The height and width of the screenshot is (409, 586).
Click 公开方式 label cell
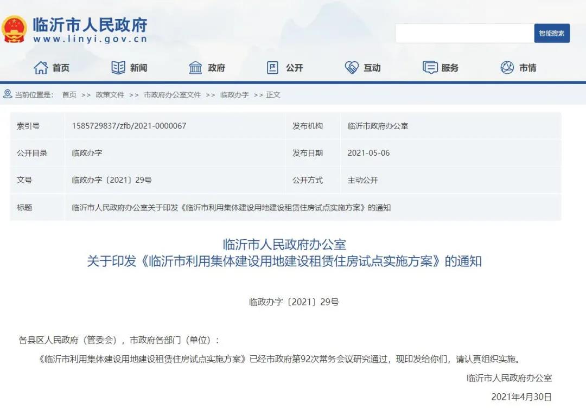click(x=313, y=180)
